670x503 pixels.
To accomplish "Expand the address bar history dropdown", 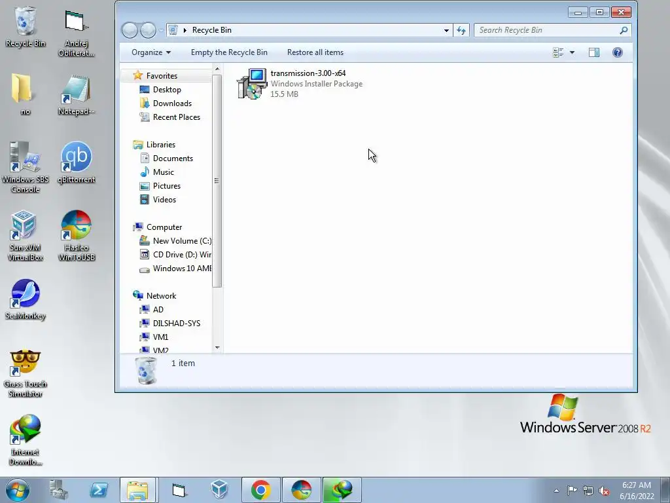I will tap(446, 30).
